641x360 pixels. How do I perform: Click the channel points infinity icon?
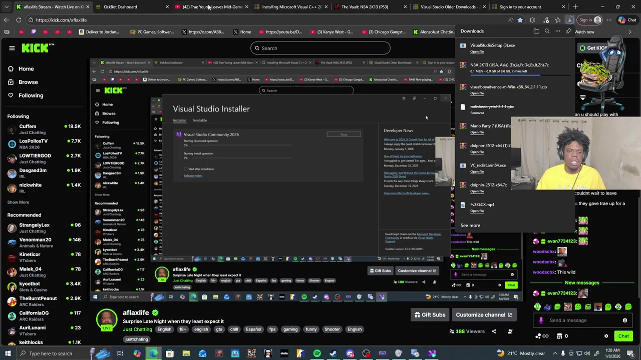click(x=542, y=336)
